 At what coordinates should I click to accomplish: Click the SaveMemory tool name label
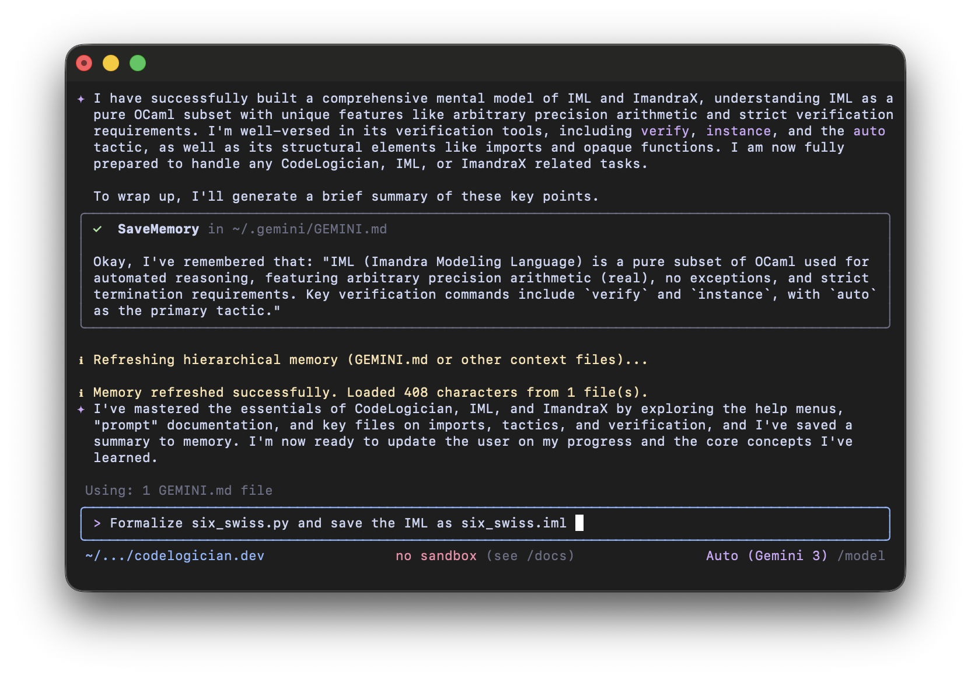point(158,229)
